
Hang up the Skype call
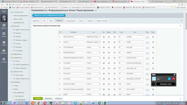pos(174,79)
